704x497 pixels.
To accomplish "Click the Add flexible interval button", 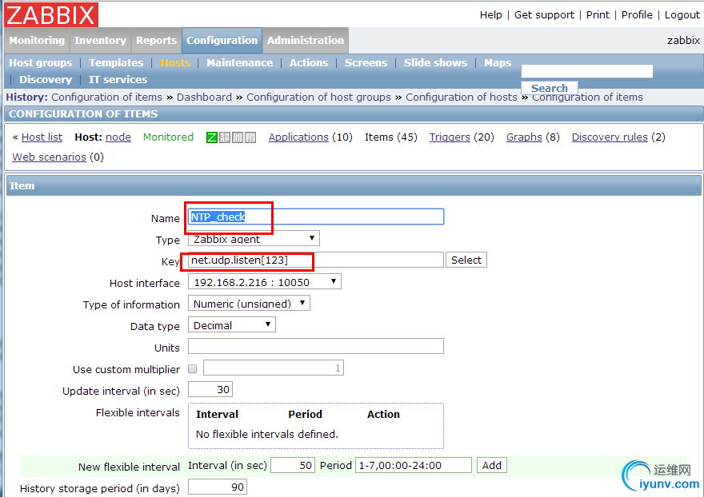I will click(x=492, y=465).
